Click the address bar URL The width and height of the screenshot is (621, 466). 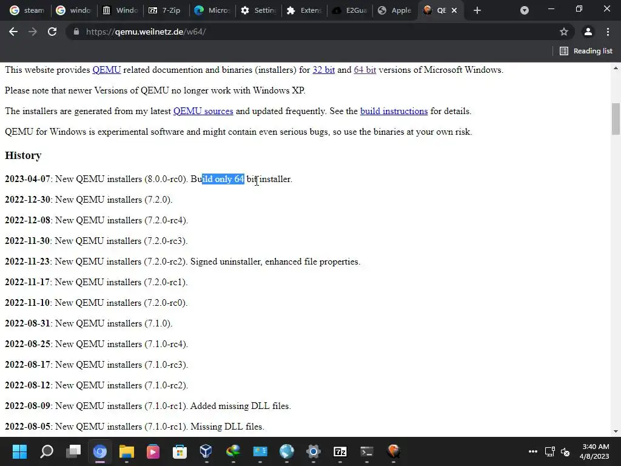point(146,32)
